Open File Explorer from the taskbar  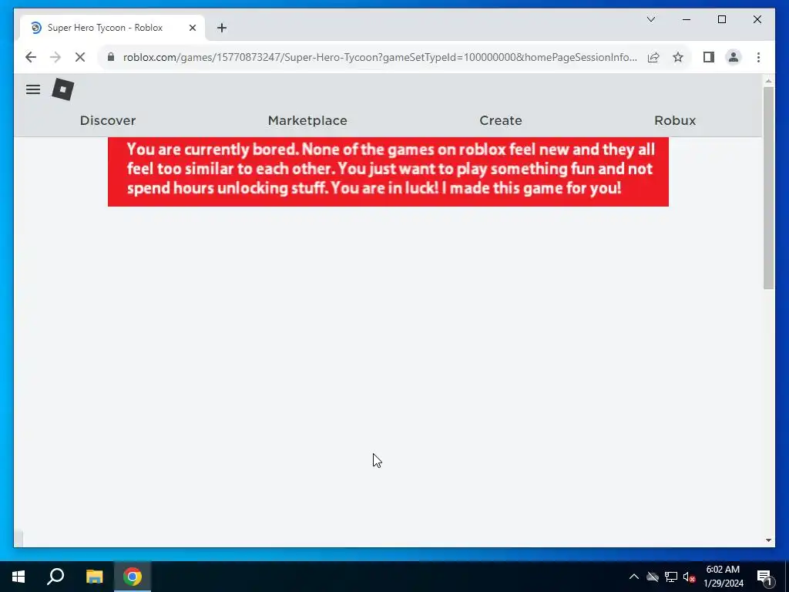[x=94, y=577]
